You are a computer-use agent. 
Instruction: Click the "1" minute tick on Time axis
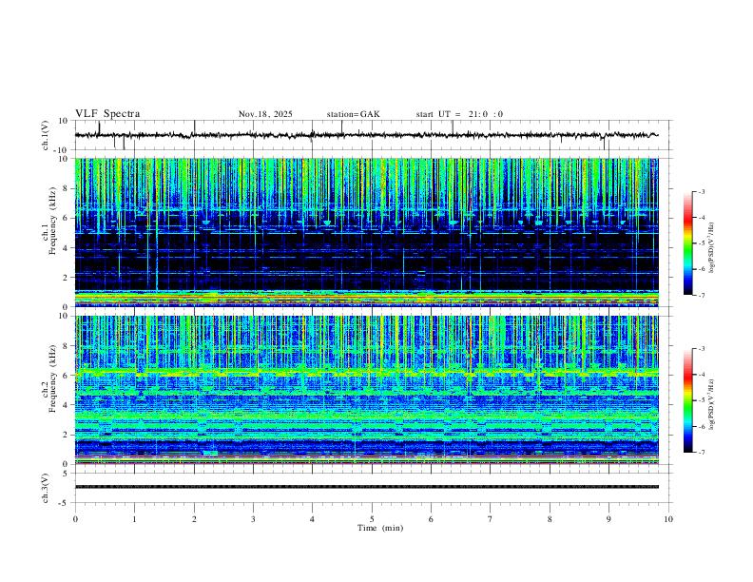pos(134,519)
